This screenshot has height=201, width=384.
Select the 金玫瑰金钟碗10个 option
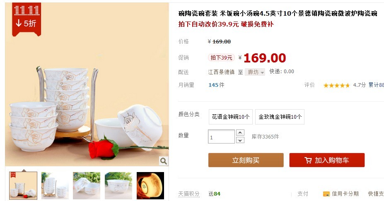[280, 117]
